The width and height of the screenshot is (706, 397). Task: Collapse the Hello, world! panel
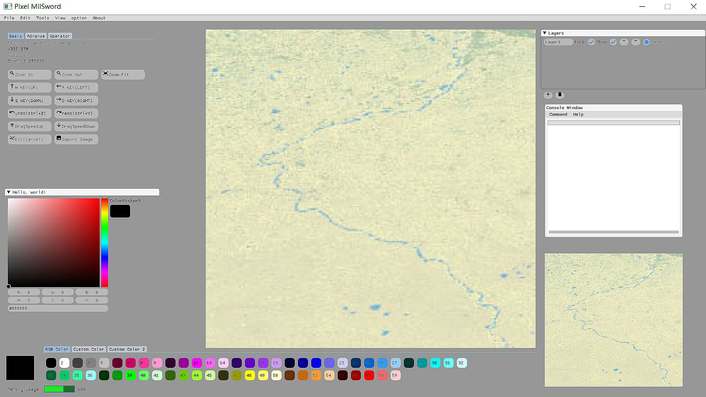[x=8, y=192]
